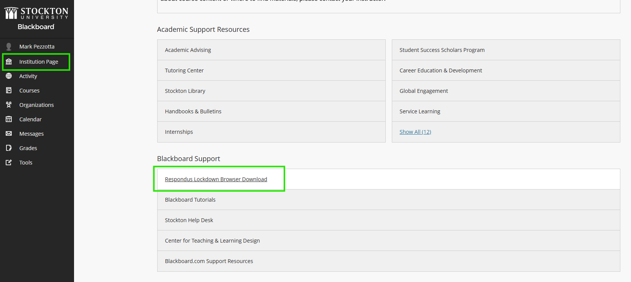Click the Stockton University logo
The height and width of the screenshot is (282, 631).
click(x=36, y=13)
